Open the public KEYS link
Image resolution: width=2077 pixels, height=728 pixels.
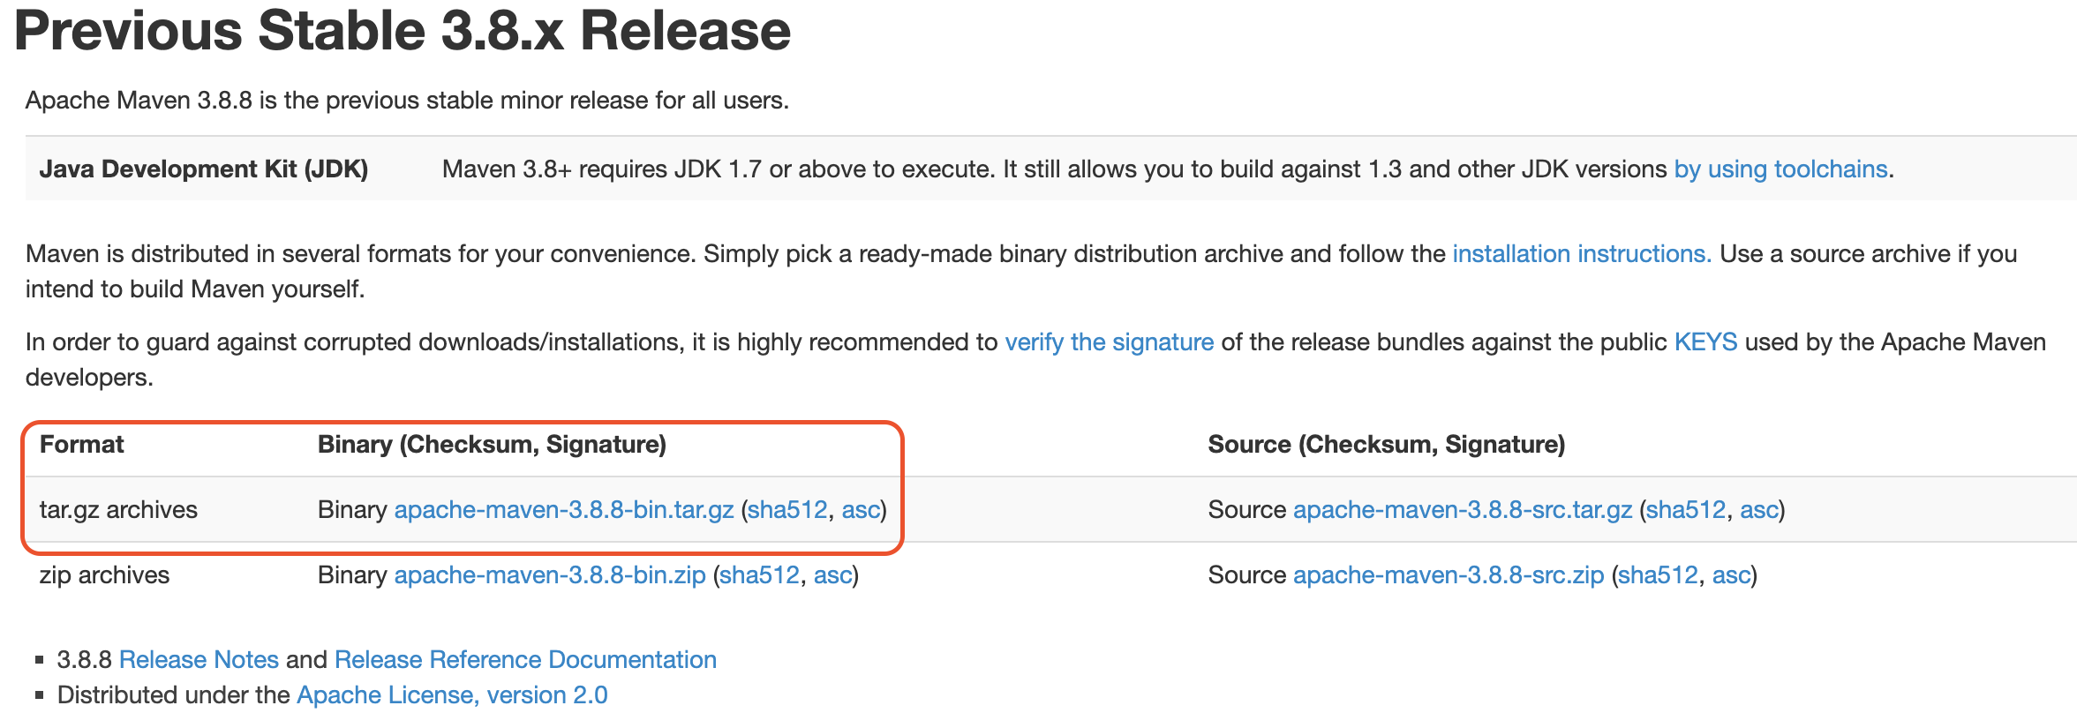coord(1705,341)
